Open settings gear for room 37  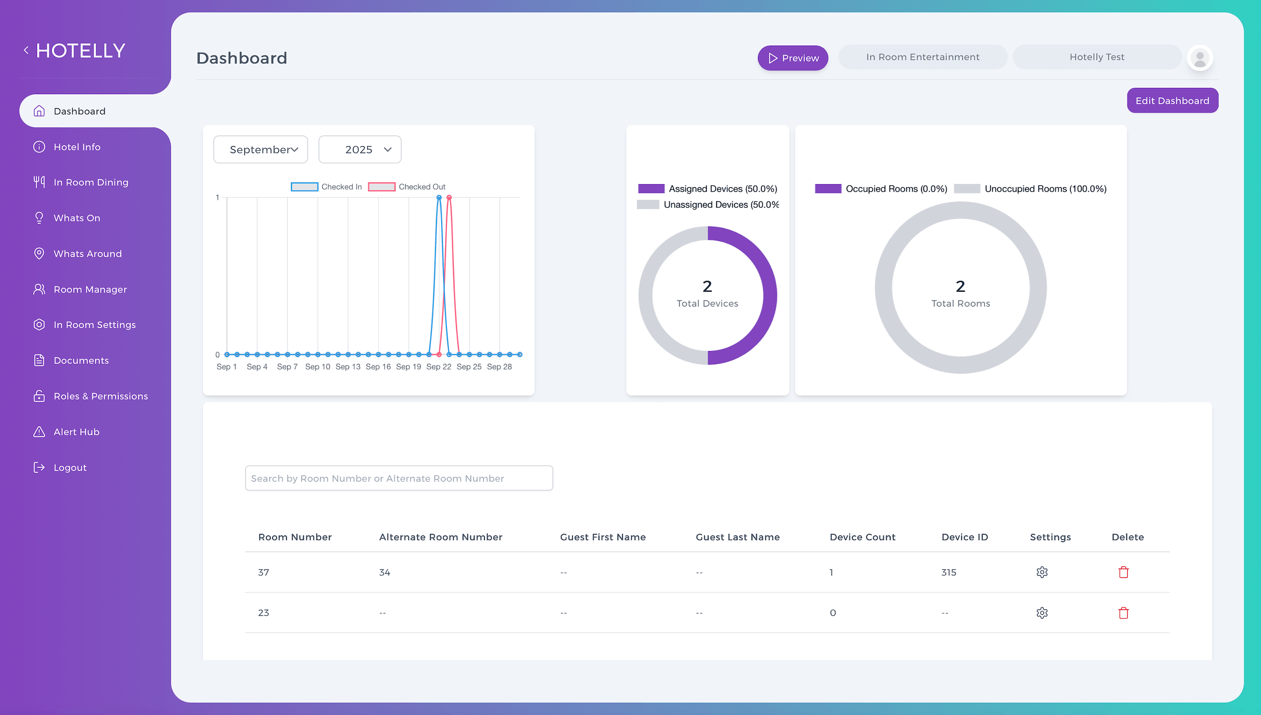pyautogui.click(x=1042, y=572)
